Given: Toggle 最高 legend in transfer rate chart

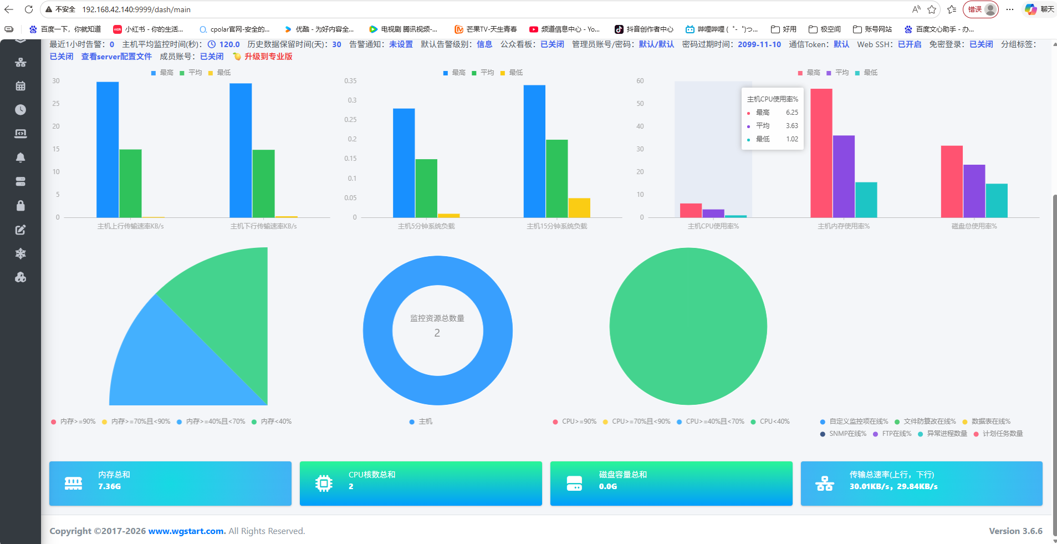Looking at the screenshot, I should [x=162, y=73].
